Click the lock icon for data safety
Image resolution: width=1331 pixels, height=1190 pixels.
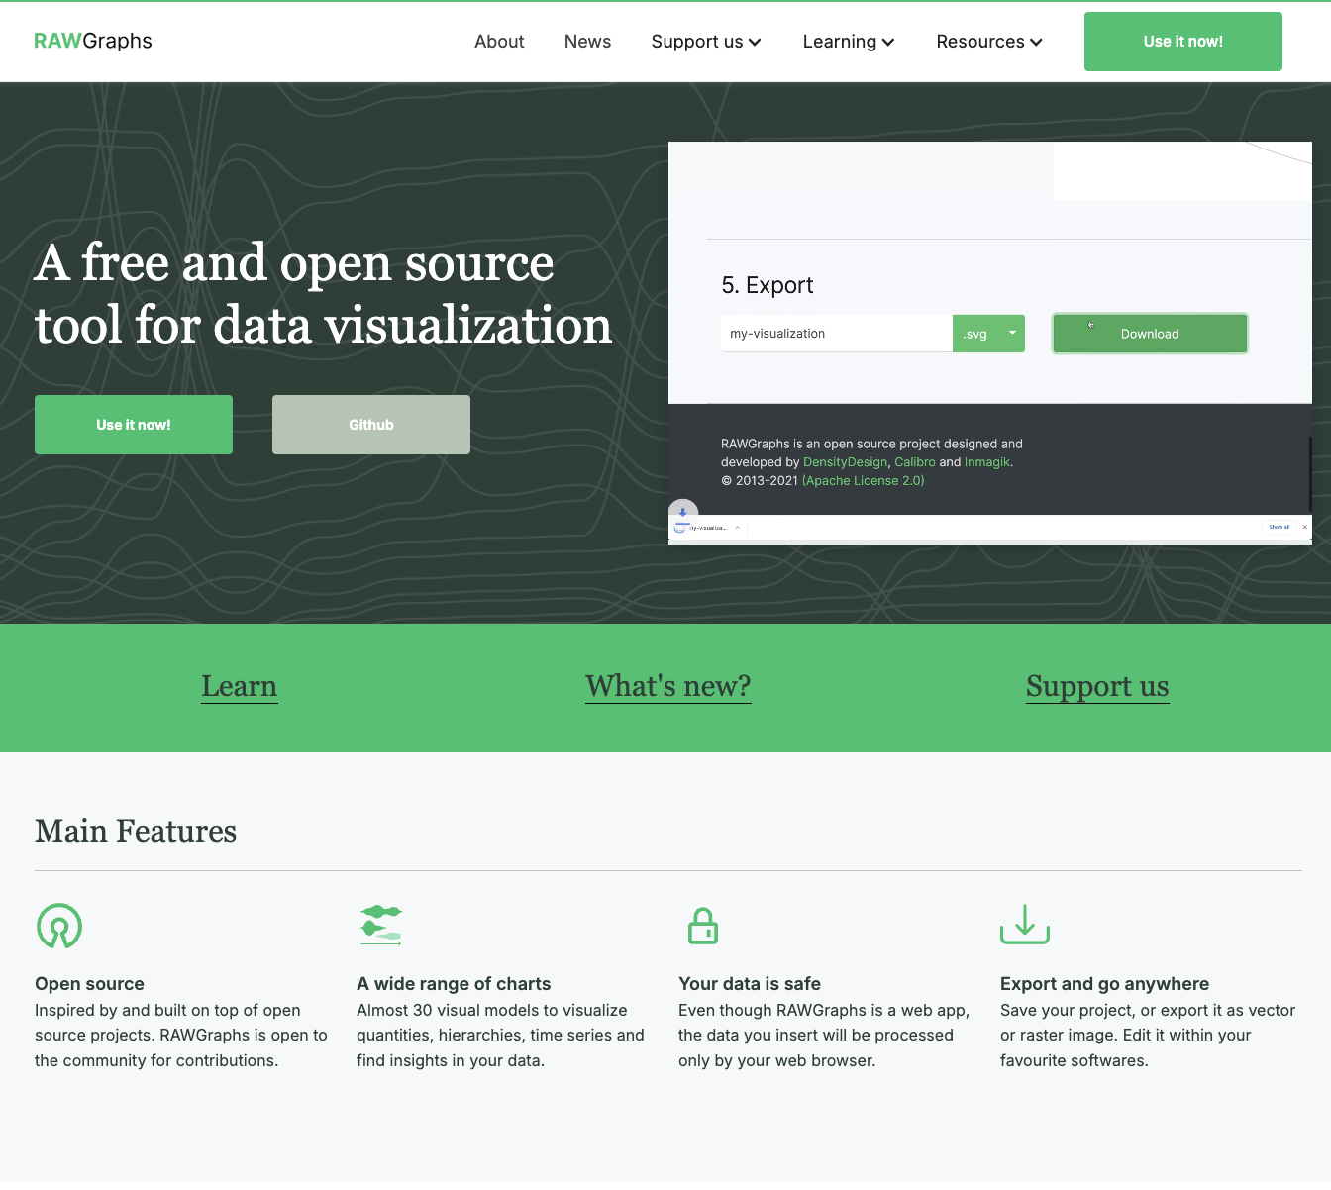pos(703,926)
